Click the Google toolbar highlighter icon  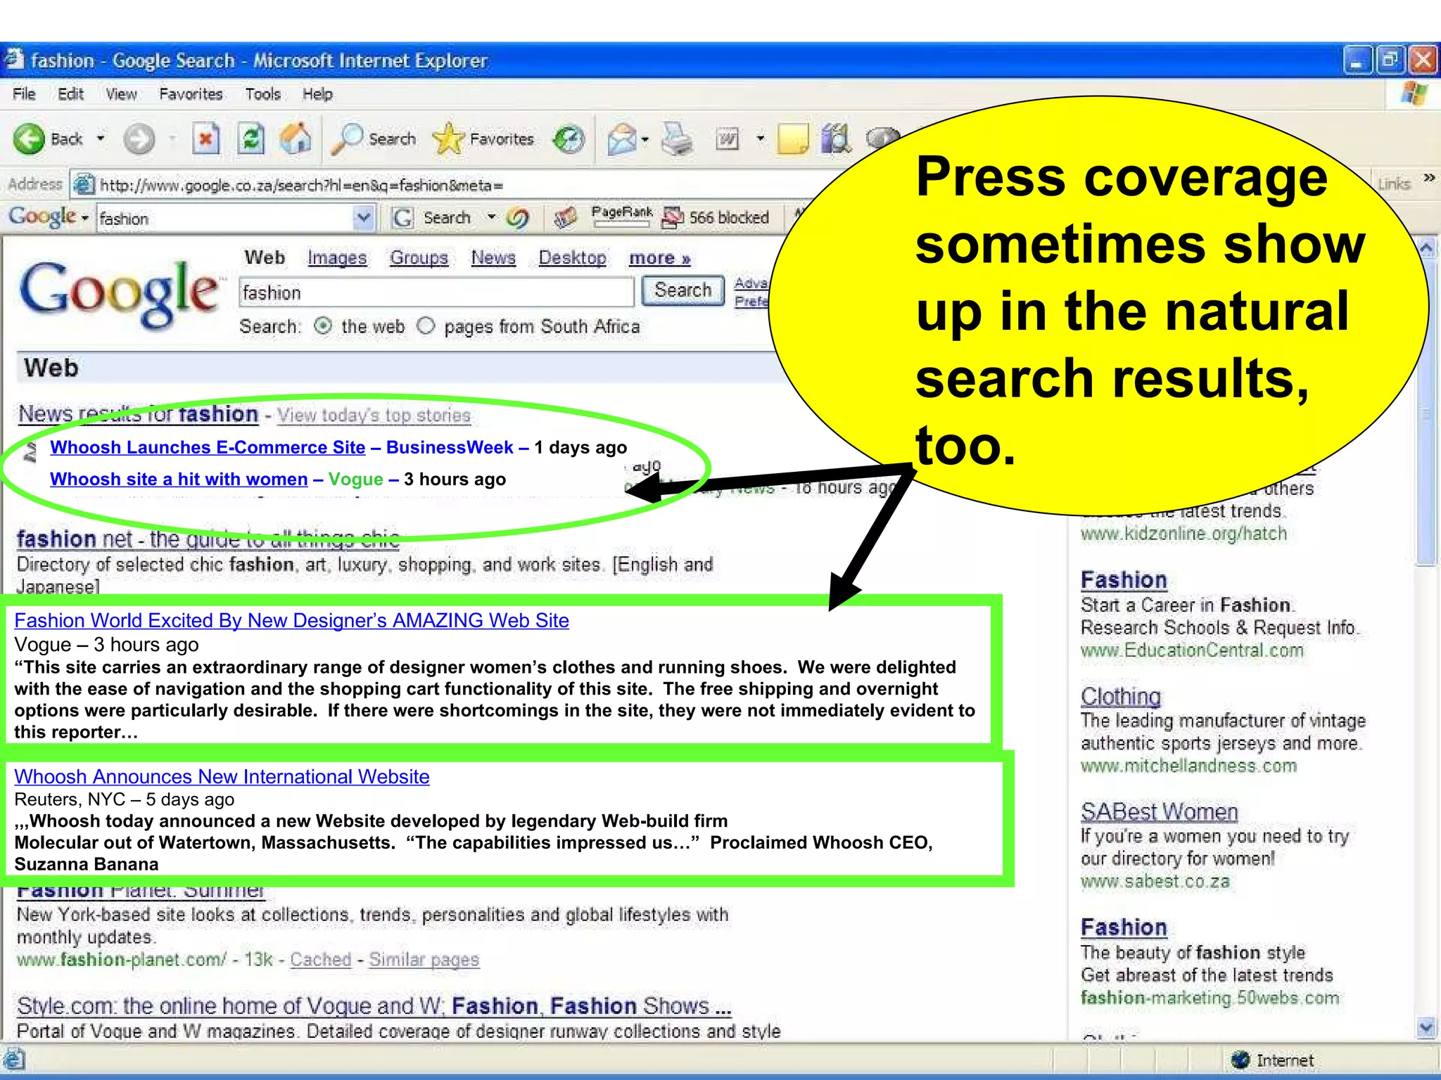[565, 218]
